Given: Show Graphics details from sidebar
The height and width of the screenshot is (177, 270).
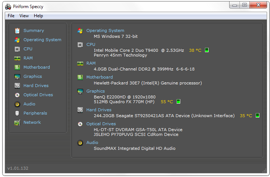Looking at the screenshot, I should 33,76.
